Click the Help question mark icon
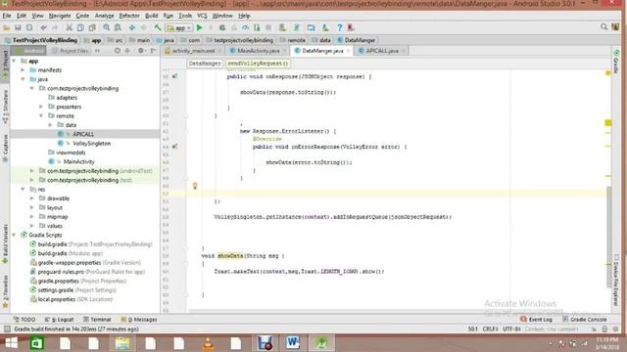Screen dimensions: 627x352 click(x=340, y=27)
